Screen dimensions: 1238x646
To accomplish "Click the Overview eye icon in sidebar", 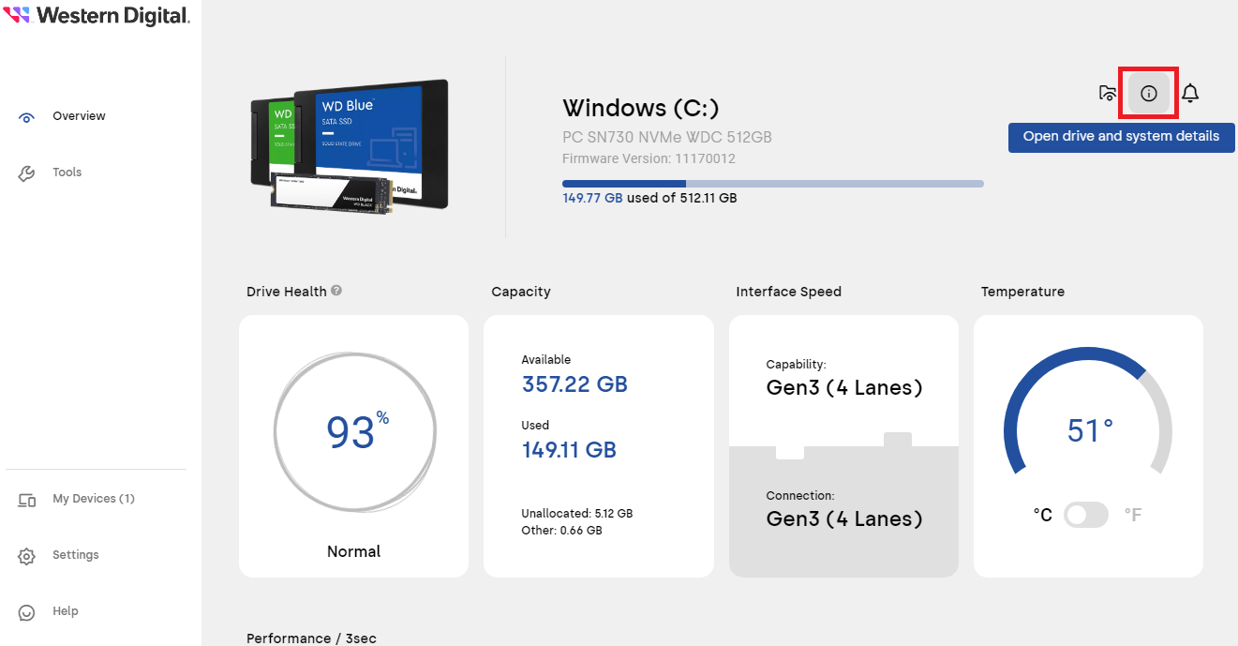I will [x=26, y=115].
